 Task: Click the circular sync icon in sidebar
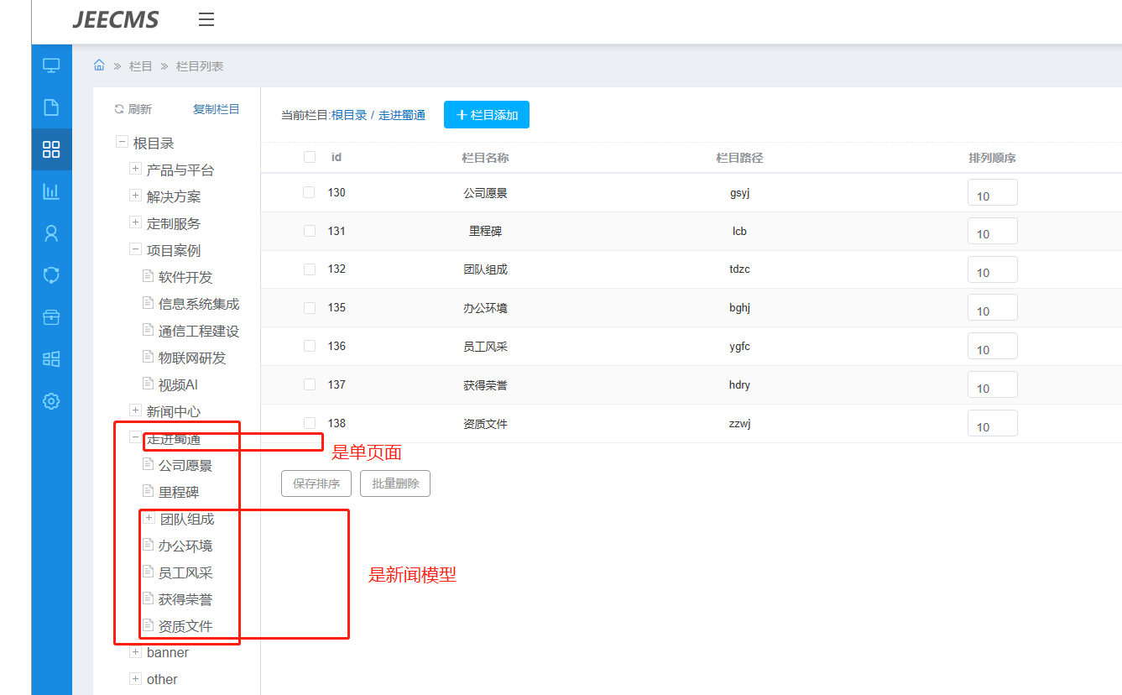coord(51,274)
